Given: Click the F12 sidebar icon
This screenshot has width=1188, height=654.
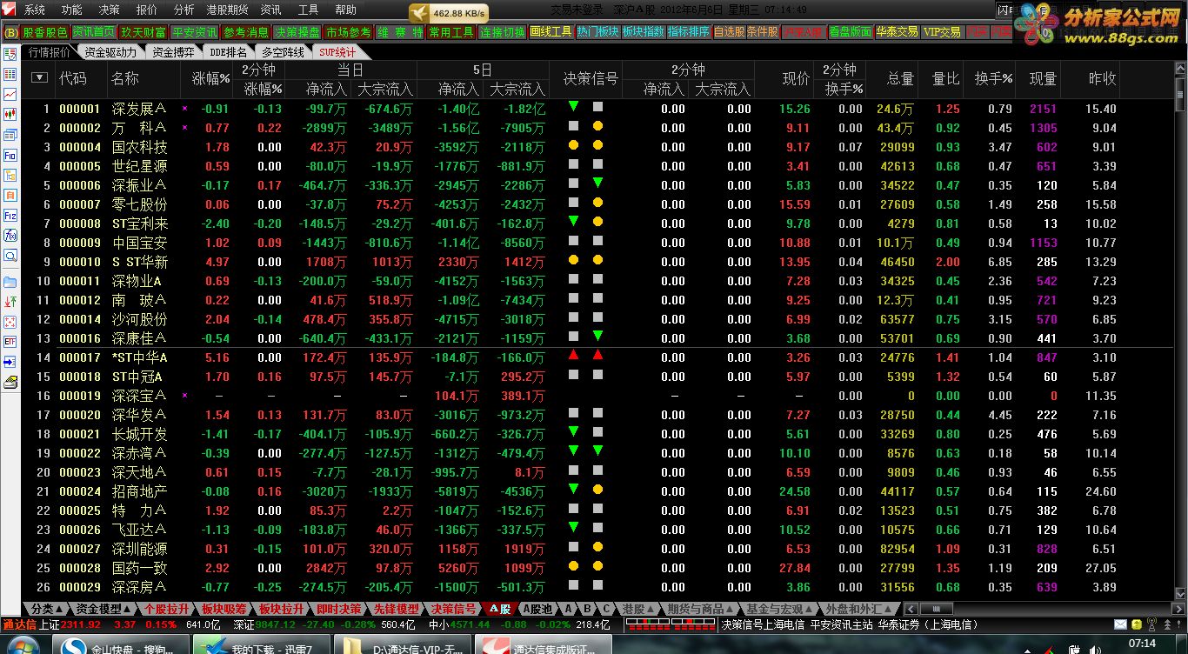Looking at the screenshot, I should coord(10,216).
